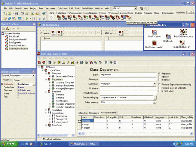Toggle the Abstract checkbox
Screen dimensions: 196x147
(x=159, y=77)
